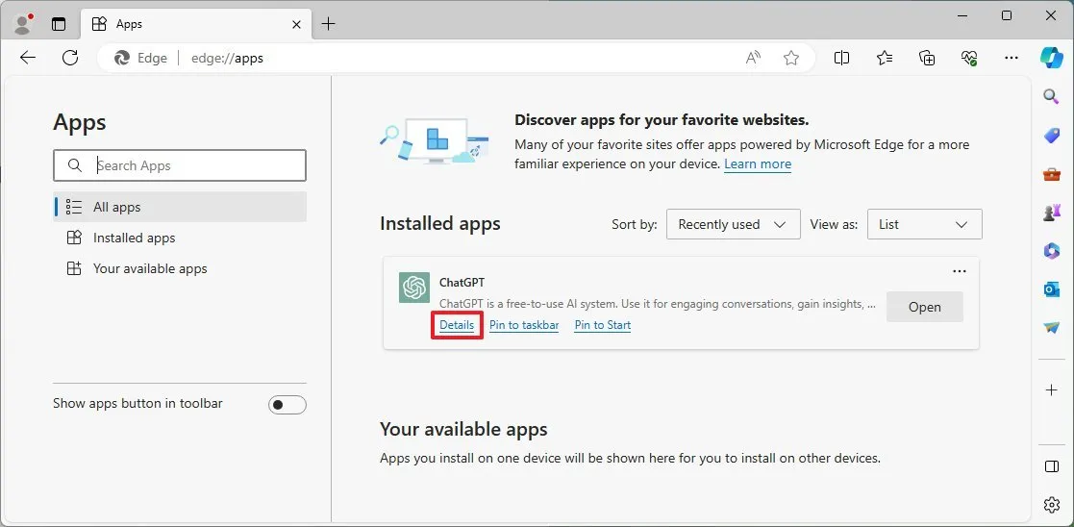Open a new tab with plus button
Screen dimensions: 1074x527
click(329, 24)
